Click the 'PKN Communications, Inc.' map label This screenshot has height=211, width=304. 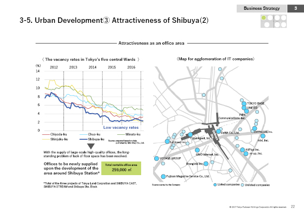click(232, 116)
